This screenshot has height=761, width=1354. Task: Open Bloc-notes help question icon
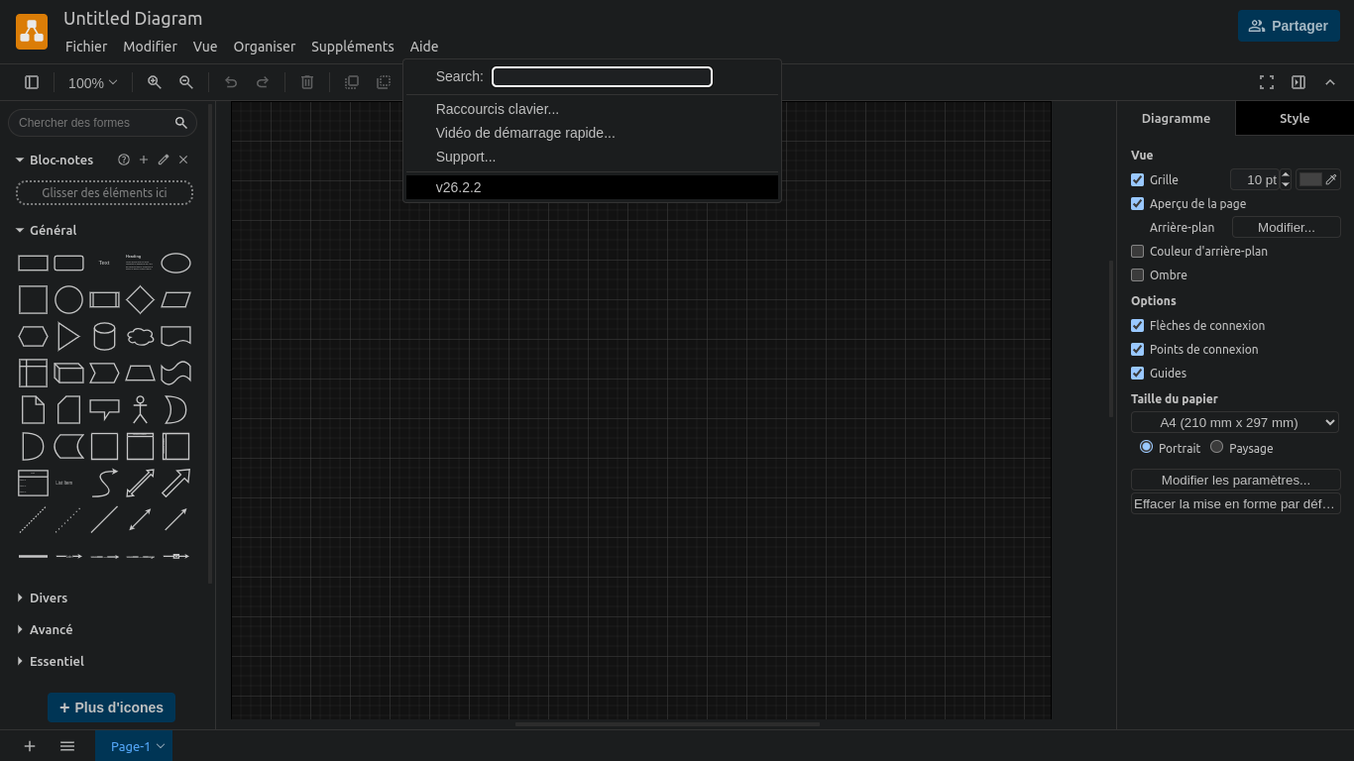124,160
